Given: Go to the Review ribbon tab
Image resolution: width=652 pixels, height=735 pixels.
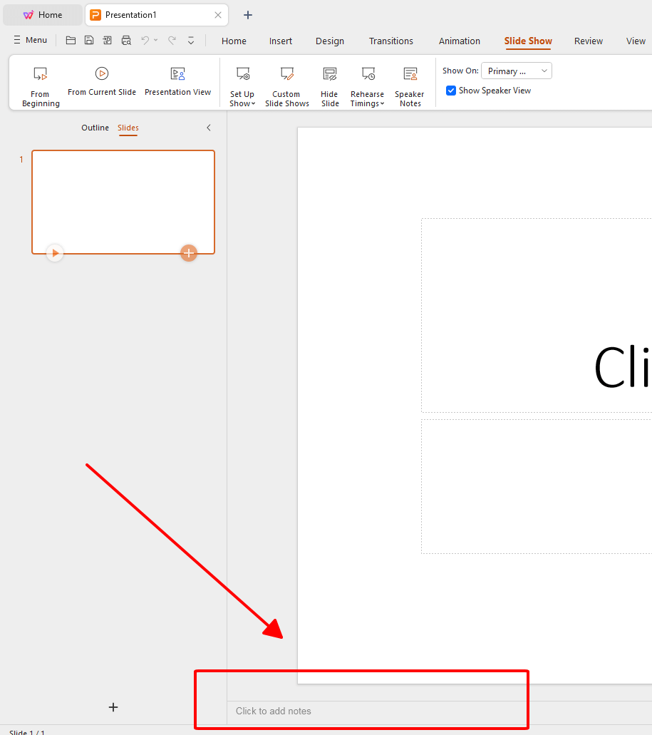Looking at the screenshot, I should (x=589, y=41).
